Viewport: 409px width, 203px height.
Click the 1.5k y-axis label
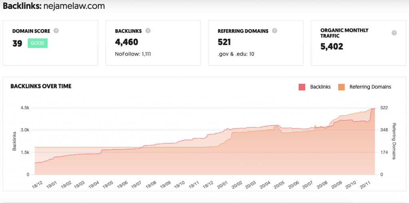(x=25, y=152)
